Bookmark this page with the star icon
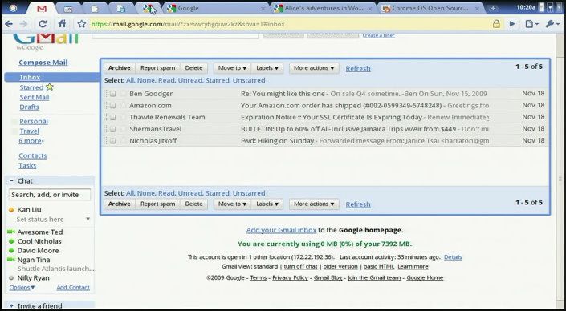This screenshot has height=311, width=566. (x=82, y=24)
